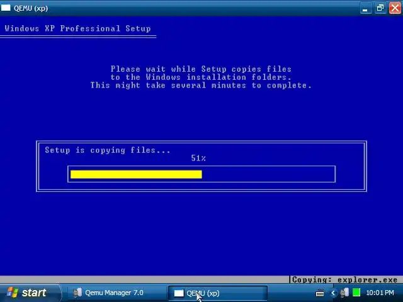This screenshot has height=302, width=403.
Task: Click 'Please wait while Setup copies files' line
Action: (201, 69)
